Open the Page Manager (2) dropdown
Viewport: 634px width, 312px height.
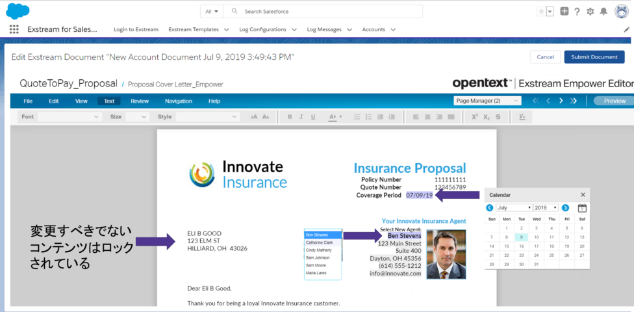click(487, 101)
